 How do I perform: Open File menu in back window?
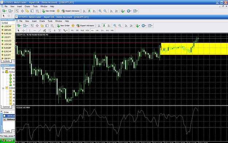(x=6, y=7)
